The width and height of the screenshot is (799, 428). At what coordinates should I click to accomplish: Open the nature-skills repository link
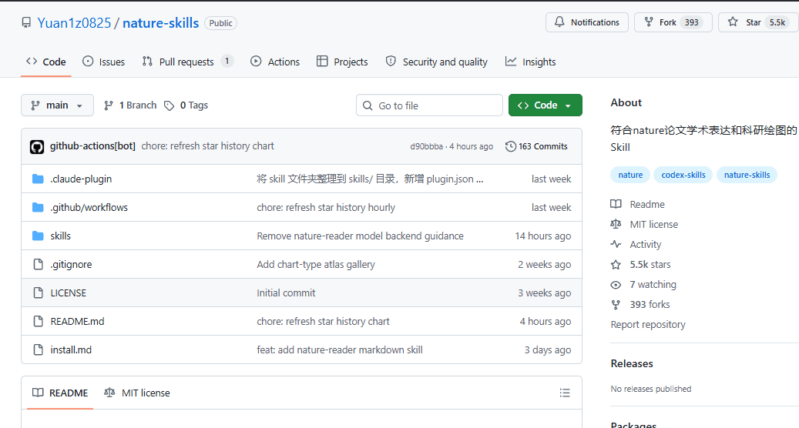click(x=160, y=23)
